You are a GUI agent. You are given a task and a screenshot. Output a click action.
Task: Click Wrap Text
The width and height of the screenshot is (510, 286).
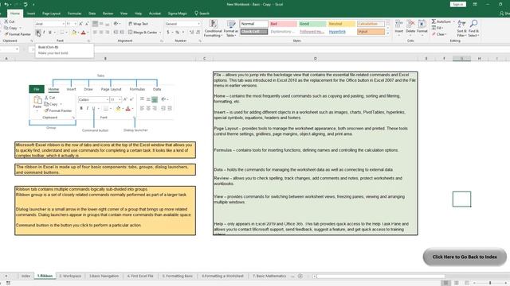pos(138,24)
